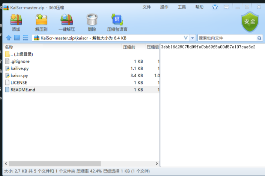The width and height of the screenshot is (265, 176).
Task: Open the 帮助 menu
Action: point(199,7)
